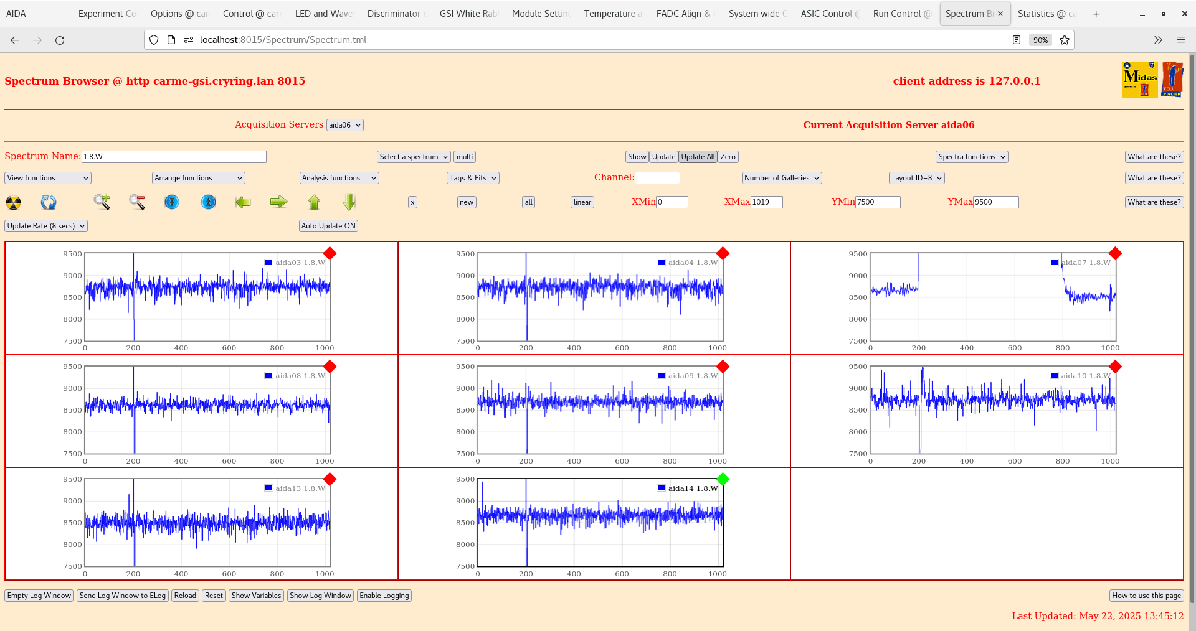Click the blue double down-arrow icon
This screenshot has height=631, width=1196.
tap(172, 202)
